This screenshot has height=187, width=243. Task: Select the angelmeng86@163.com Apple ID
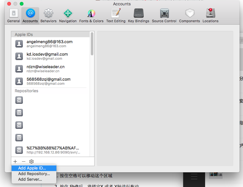[x=50, y=44]
